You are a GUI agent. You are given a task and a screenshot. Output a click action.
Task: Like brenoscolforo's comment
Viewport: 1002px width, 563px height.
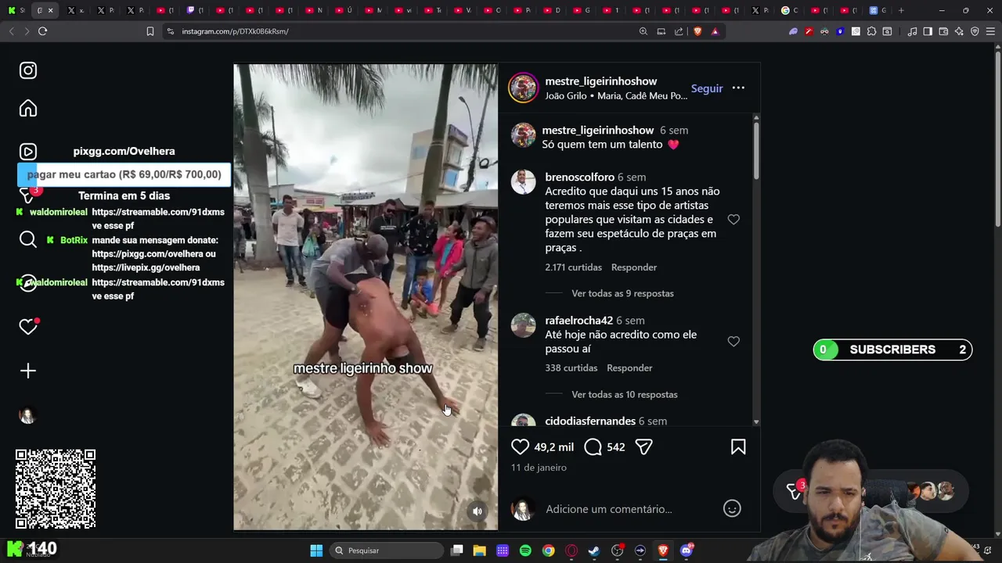tap(733, 220)
